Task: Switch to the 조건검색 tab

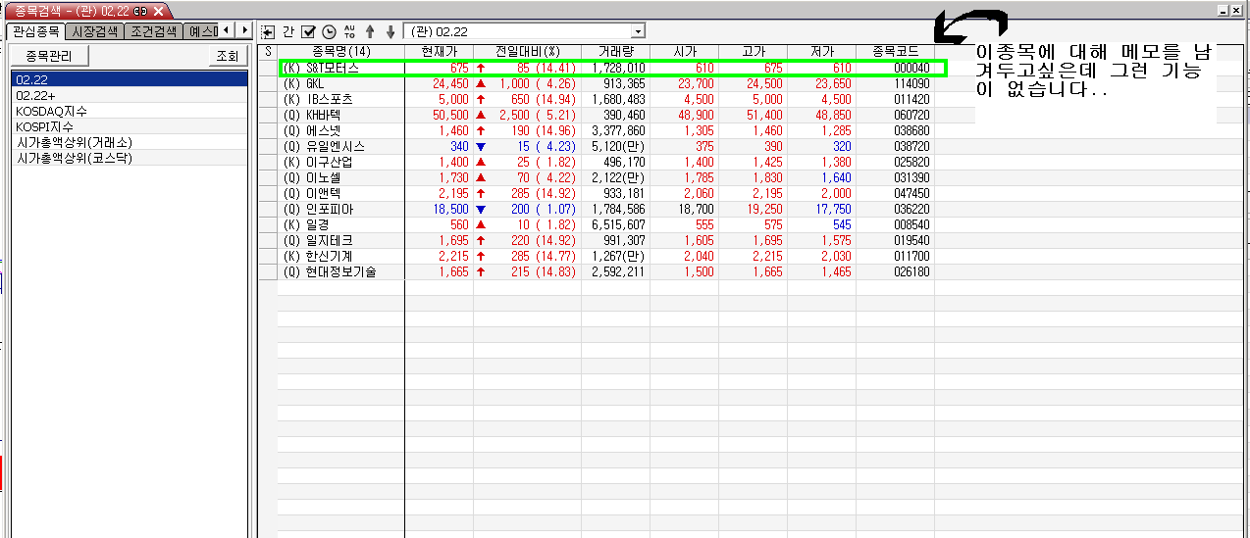Action: click(x=153, y=31)
